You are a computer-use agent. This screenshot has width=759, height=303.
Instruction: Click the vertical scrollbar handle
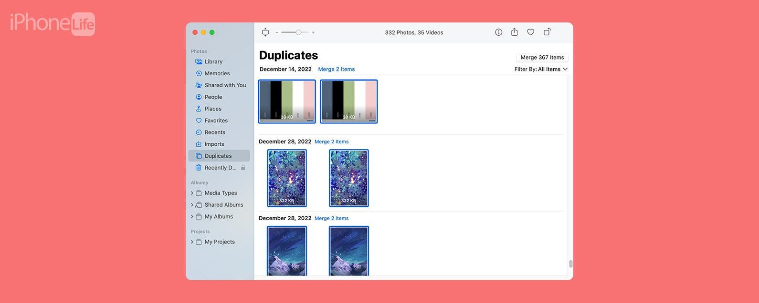[570, 264]
